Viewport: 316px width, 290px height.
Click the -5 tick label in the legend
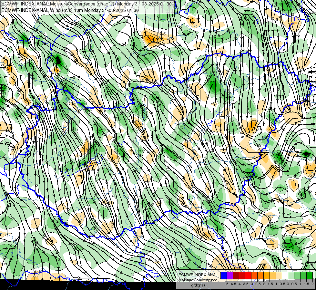tap(227, 284)
